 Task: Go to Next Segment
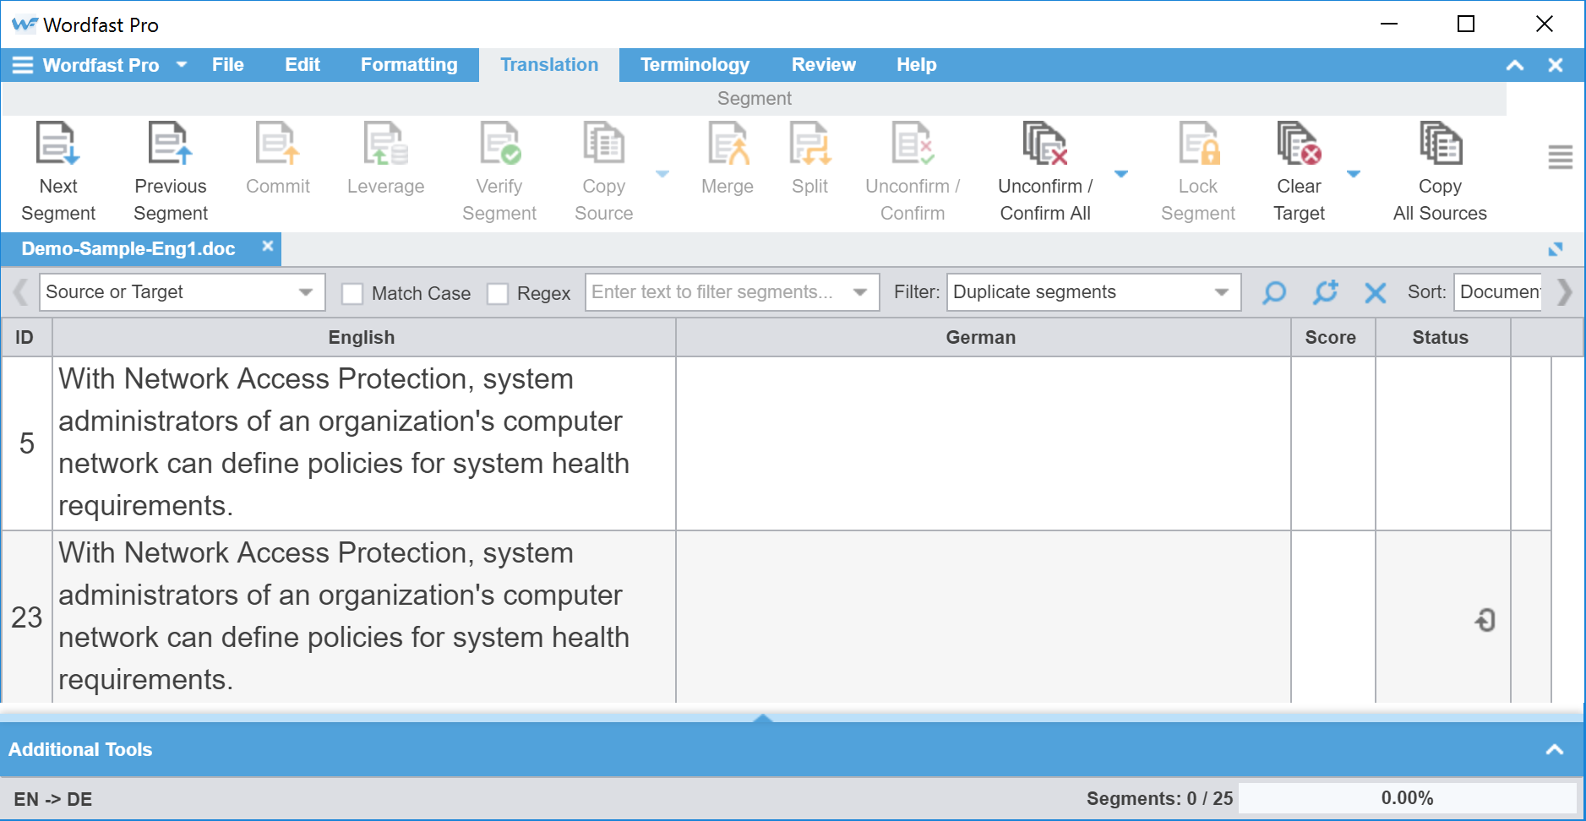click(58, 171)
